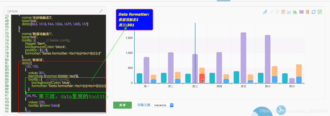The width and height of the screenshot is (330, 116).
Task: Click the Series formatter code line
Action: (x=63, y=53)
